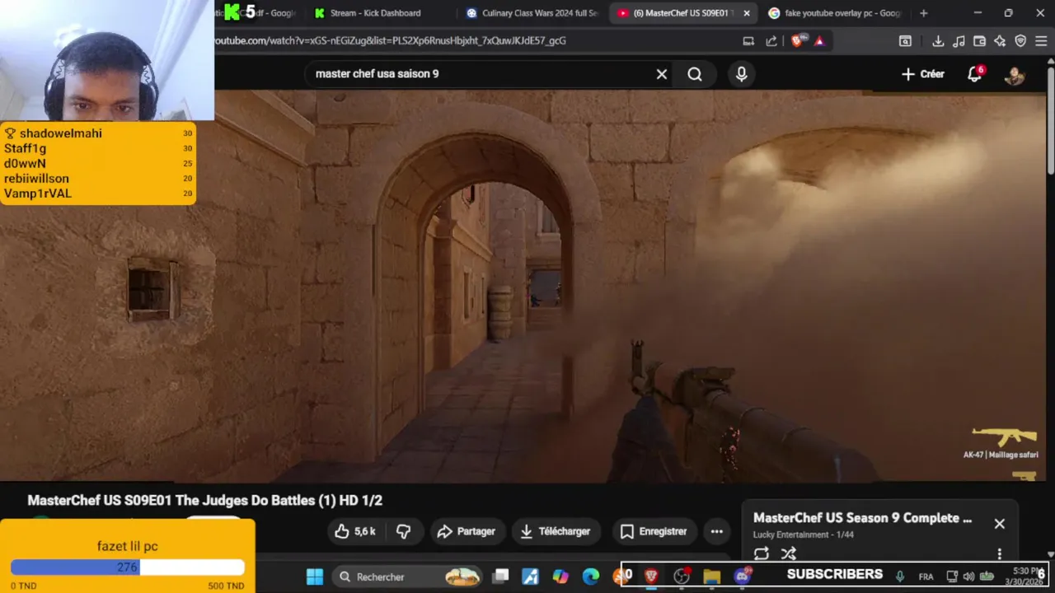Switch to Culinary Class Wars 2024 tab
1055x593 pixels.
click(532, 13)
